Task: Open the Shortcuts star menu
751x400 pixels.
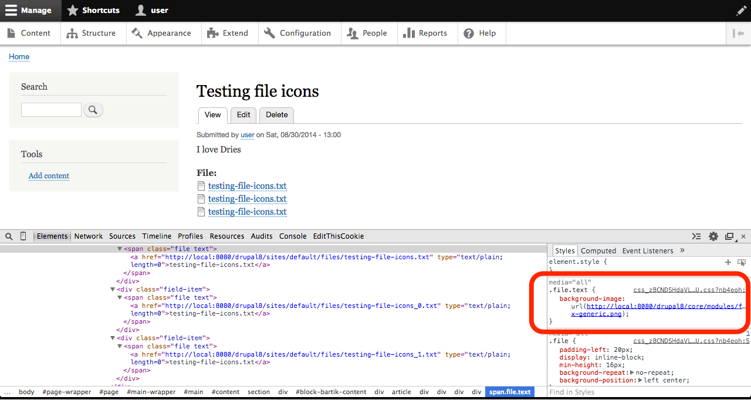Action: [73, 10]
